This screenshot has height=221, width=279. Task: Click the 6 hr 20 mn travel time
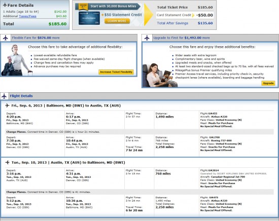[134, 210]
